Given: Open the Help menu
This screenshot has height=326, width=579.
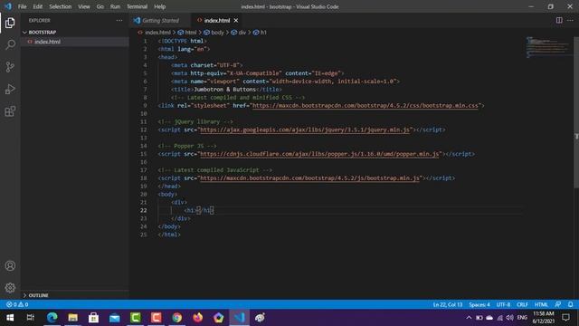Looking at the screenshot, I should (x=159, y=6).
